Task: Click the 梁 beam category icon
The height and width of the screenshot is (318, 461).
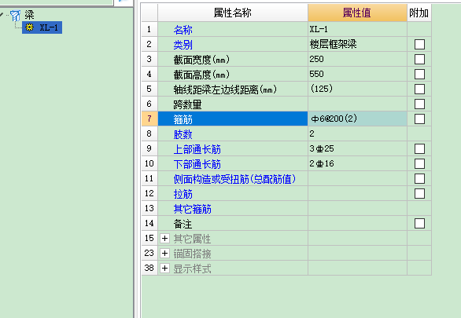Action: [x=15, y=15]
